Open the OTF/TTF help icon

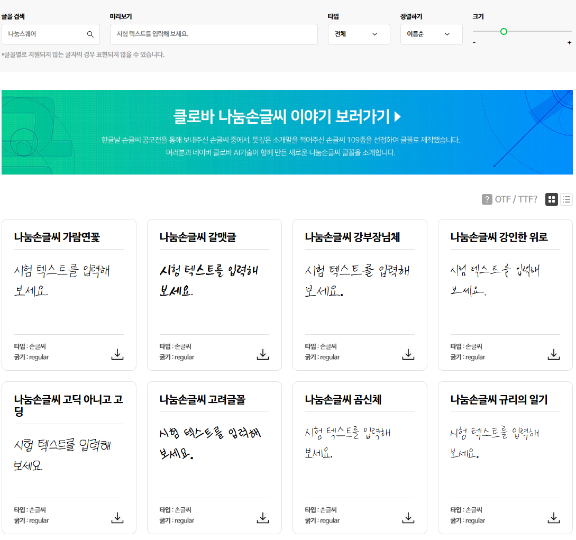coord(486,199)
